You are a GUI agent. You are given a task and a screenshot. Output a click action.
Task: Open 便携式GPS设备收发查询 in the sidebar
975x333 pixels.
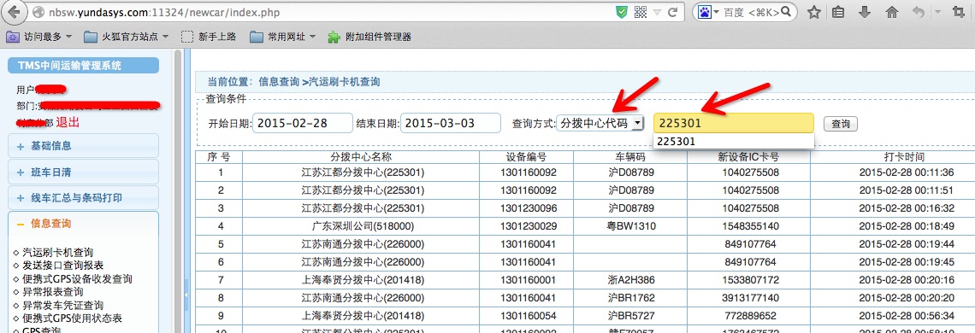(x=77, y=279)
